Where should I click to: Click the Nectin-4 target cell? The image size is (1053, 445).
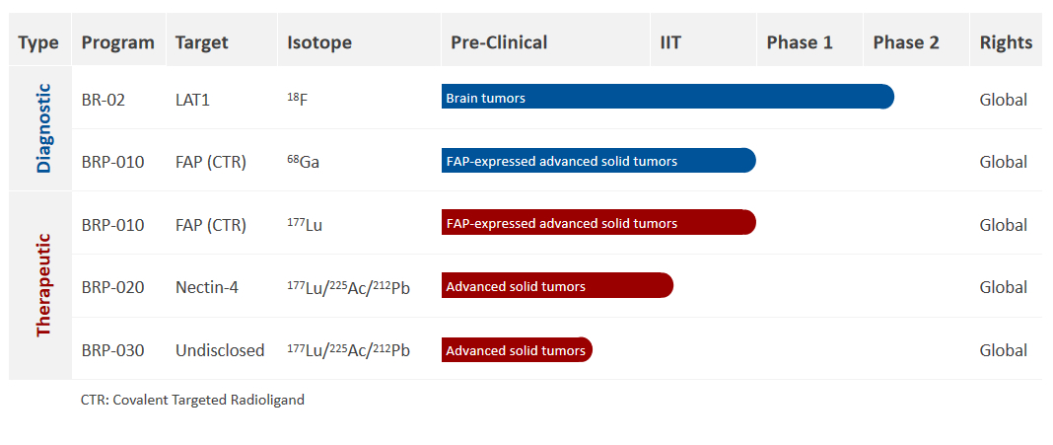(209, 287)
